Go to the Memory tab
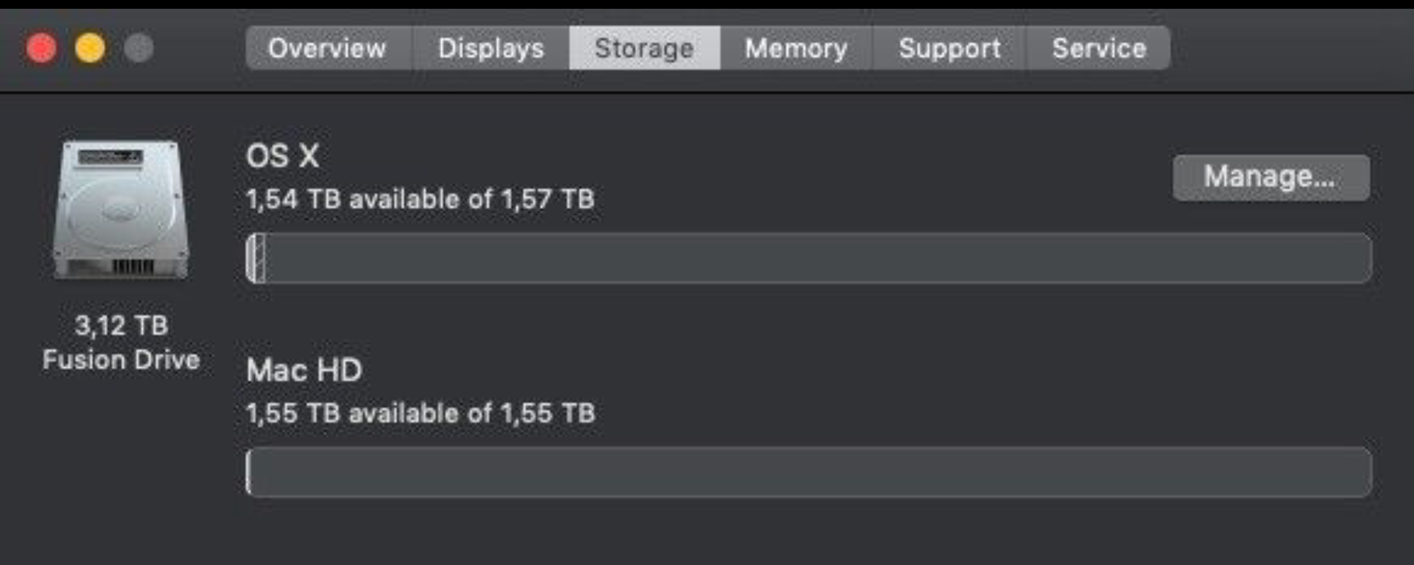 [x=796, y=48]
